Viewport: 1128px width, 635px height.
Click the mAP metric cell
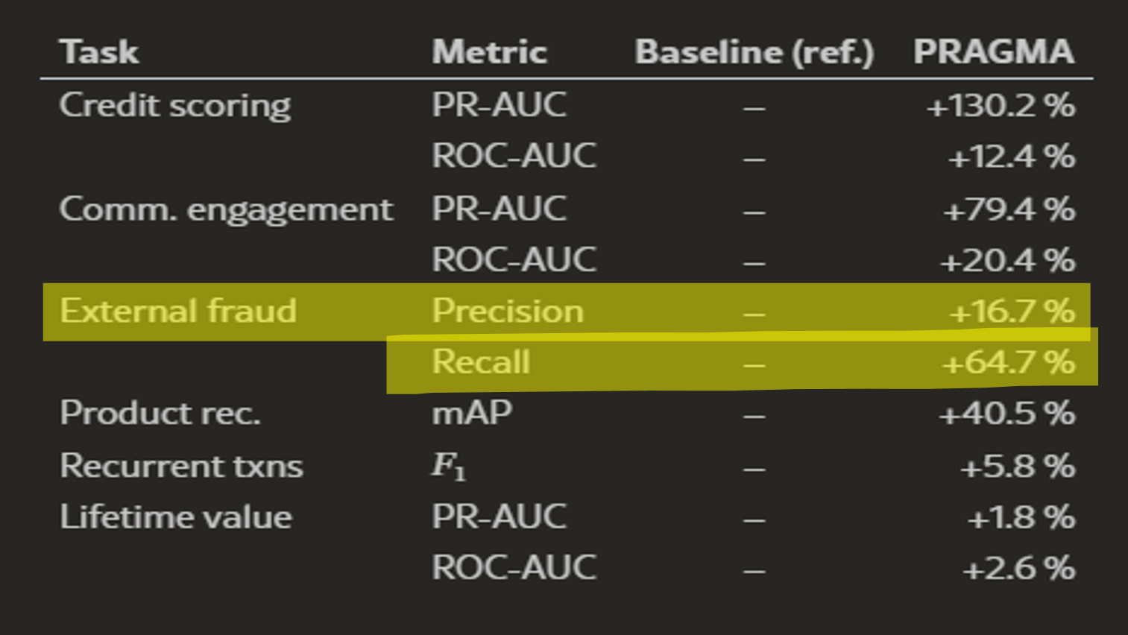click(x=472, y=414)
